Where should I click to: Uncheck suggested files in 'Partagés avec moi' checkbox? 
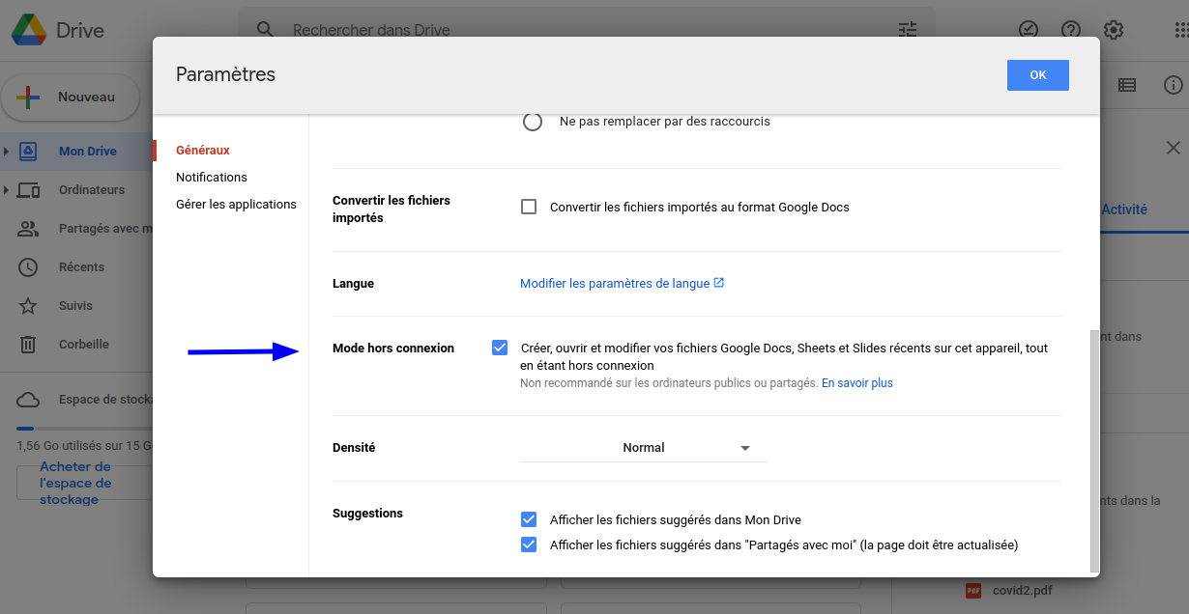[529, 544]
